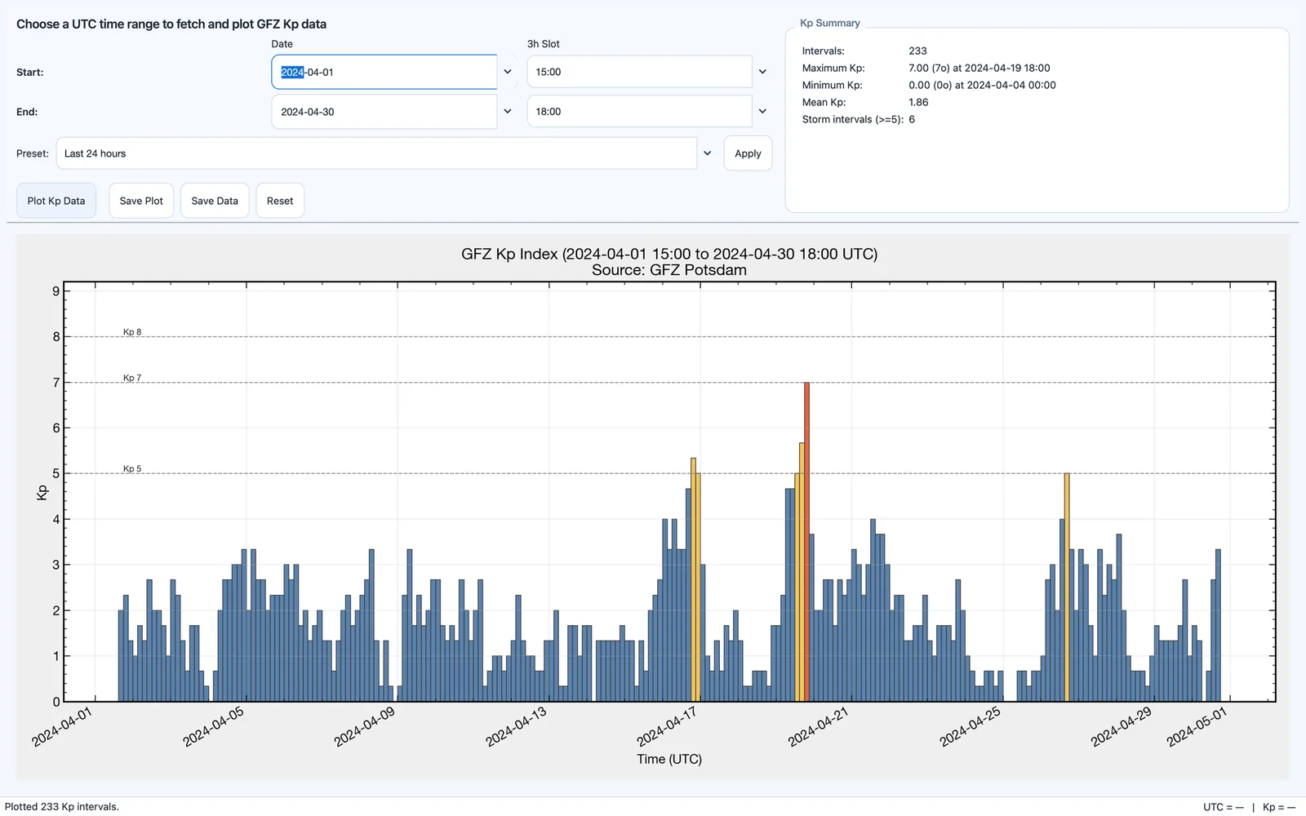The height and width of the screenshot is (816, 1306).
Task: Click the x-axis tick label 2024-04-29
Action: pos(1121,726)
